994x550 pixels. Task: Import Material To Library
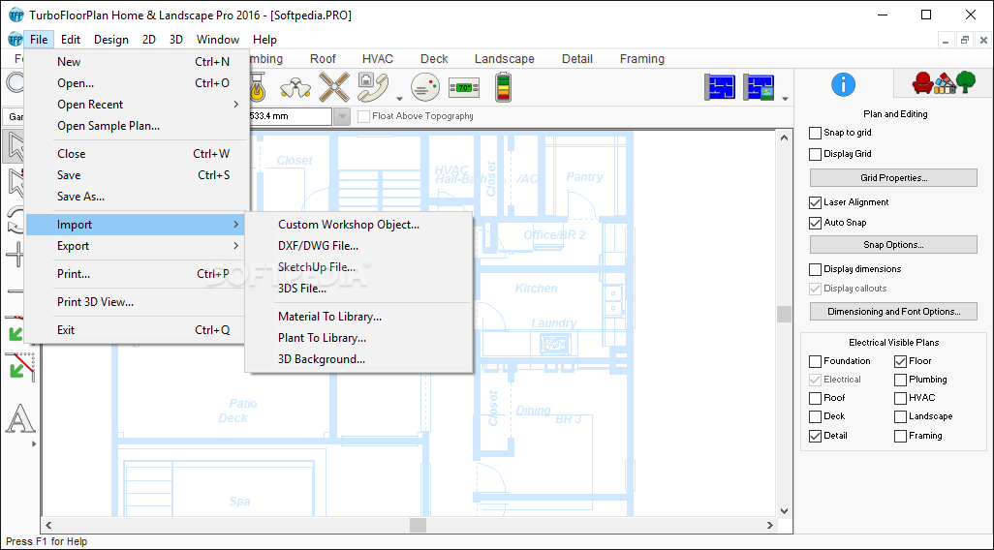click(358, 317)
